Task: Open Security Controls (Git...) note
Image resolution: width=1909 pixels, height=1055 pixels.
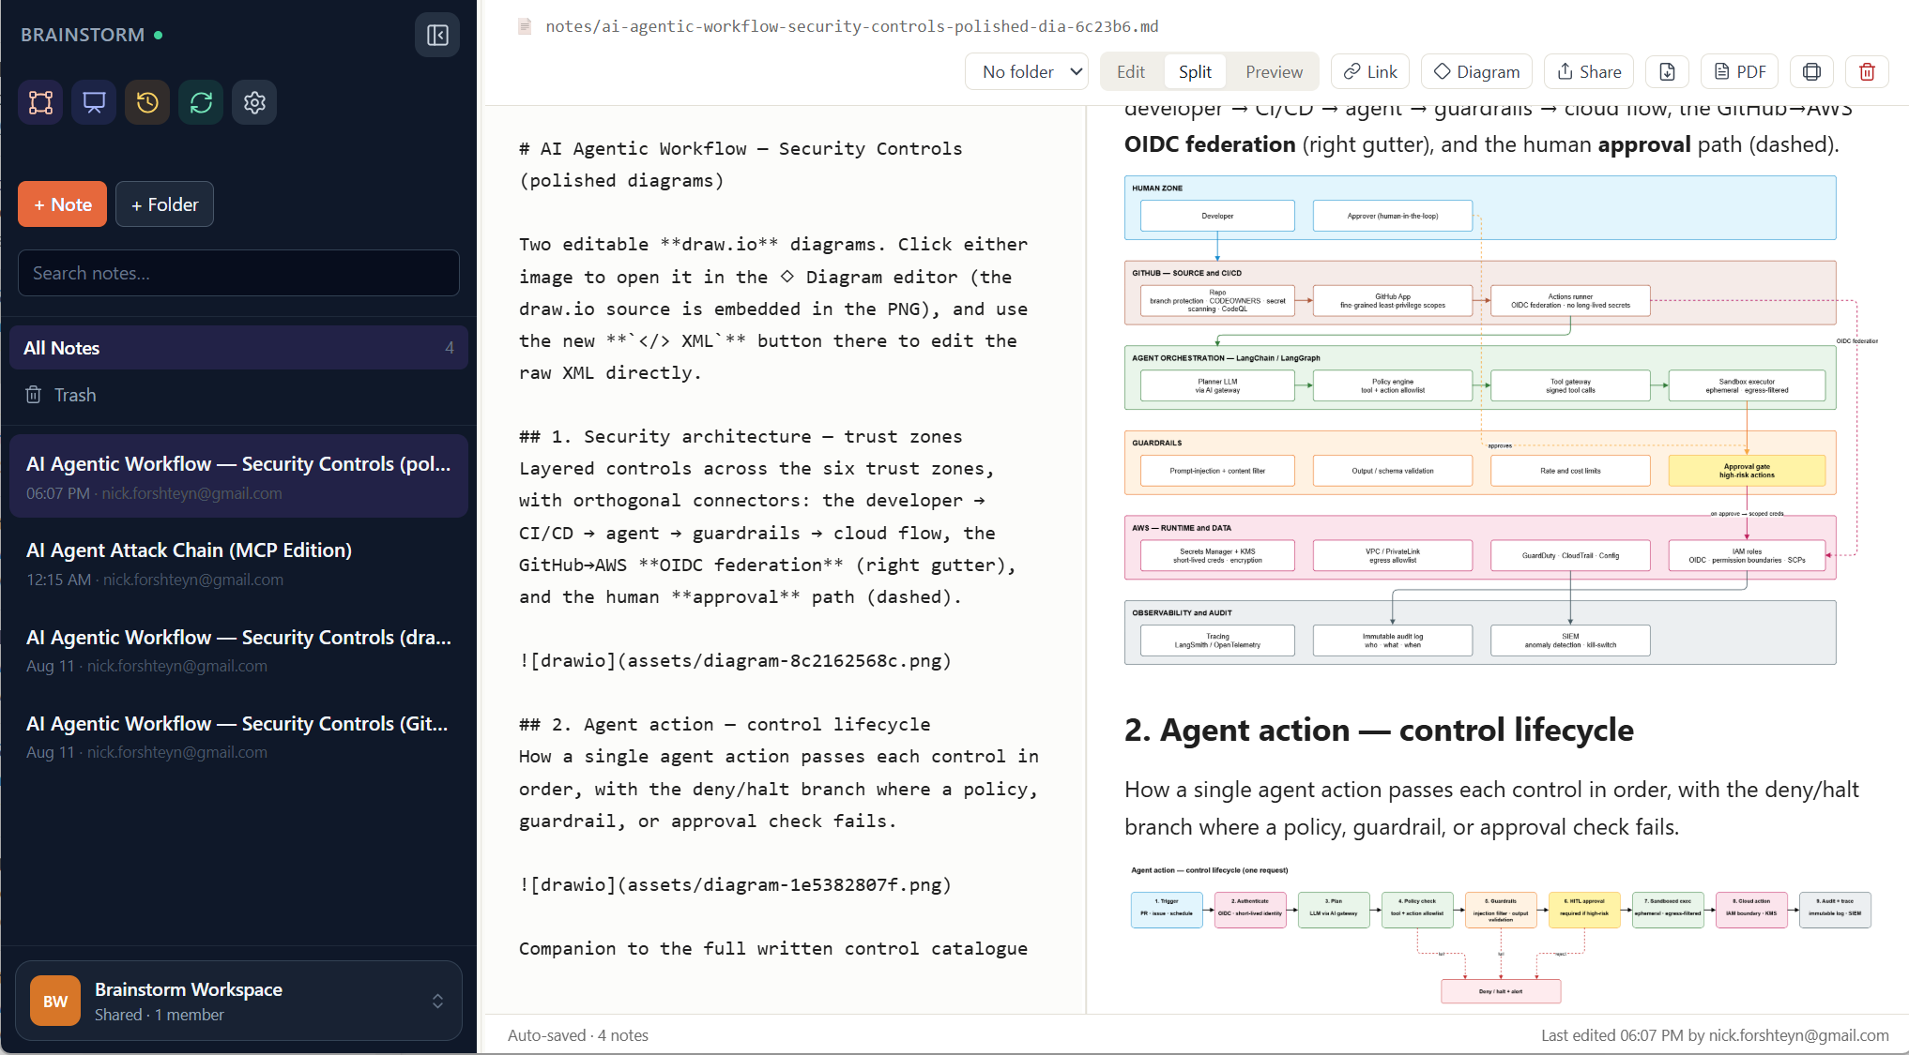Action: click(238, 736)
